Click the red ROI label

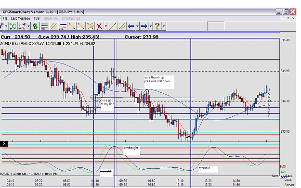point(283,166)
